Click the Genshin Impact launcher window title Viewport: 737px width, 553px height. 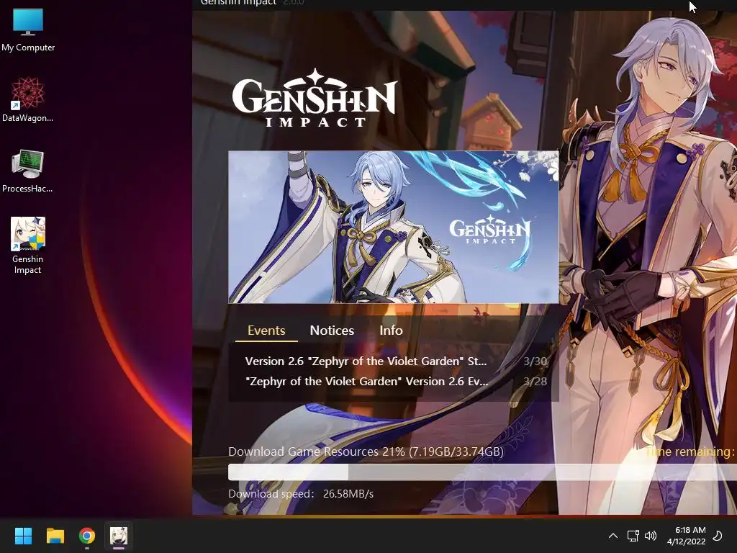(238, 2)
